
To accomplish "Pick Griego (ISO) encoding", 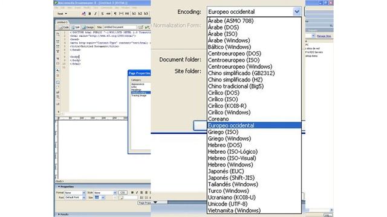I will click(254, 132).
